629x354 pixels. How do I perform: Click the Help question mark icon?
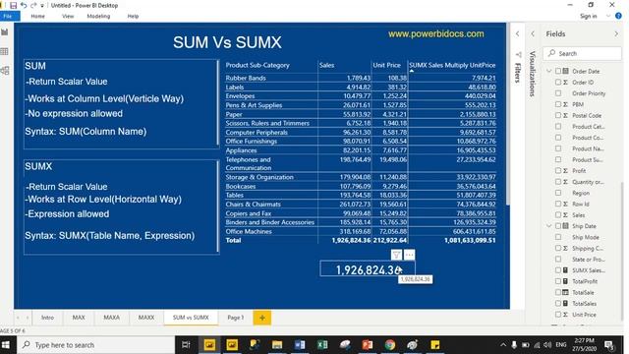[x=618, y=16]
